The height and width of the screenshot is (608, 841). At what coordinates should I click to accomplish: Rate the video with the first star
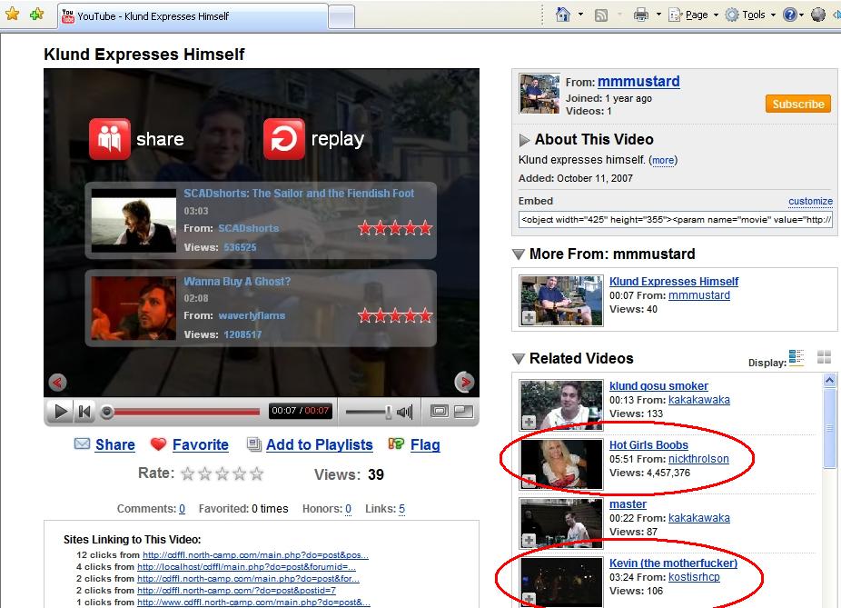pyautogui.click(x=188, y=473)
